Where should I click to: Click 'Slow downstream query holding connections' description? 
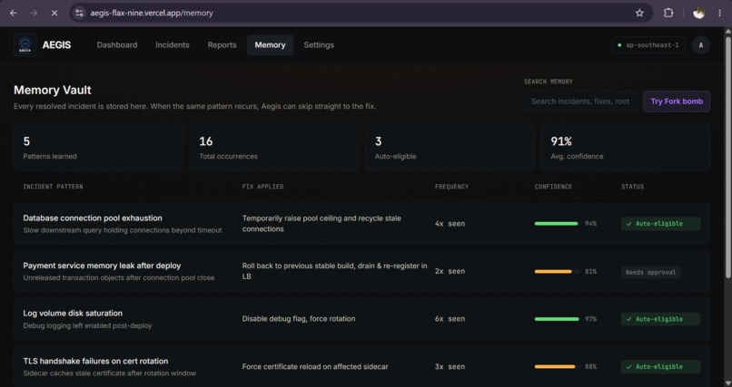[123, 230]
